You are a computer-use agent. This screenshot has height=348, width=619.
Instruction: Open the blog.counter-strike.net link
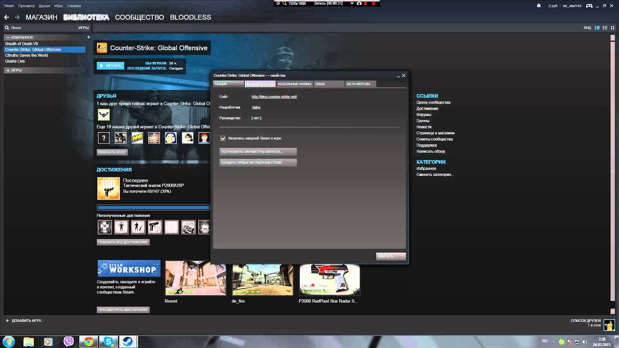click(274, 97)
